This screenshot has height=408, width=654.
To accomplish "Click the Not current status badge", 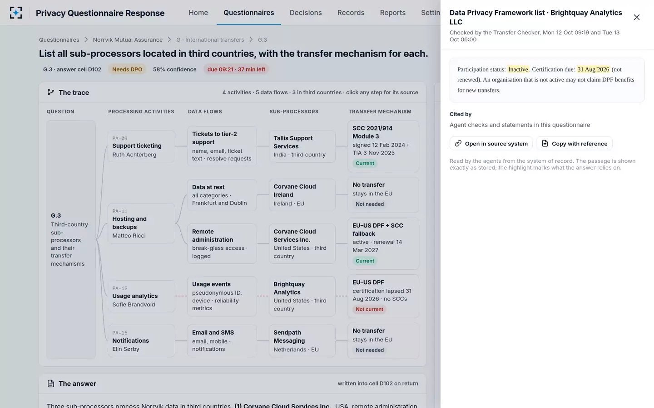I will tap(369, 309).
